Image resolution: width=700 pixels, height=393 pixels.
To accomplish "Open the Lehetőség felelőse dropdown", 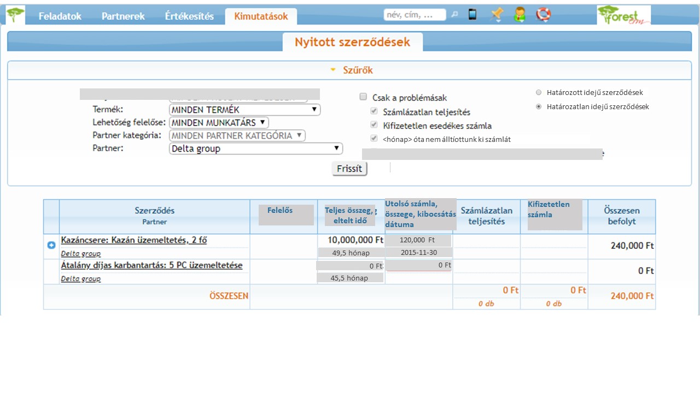I will [x=219, y=123].
